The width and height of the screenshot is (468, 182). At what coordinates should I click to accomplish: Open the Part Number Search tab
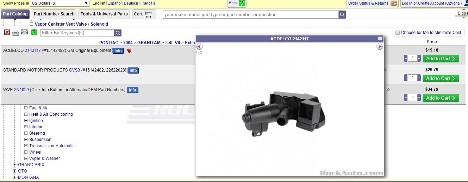[54, 14]
